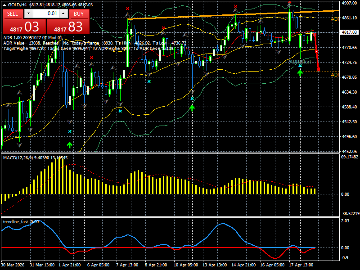The width and height of the screenshot is (360, 270).
Task: Select the green up arrow near 1 Apr 21:00
Action: (x=70, y=145)
